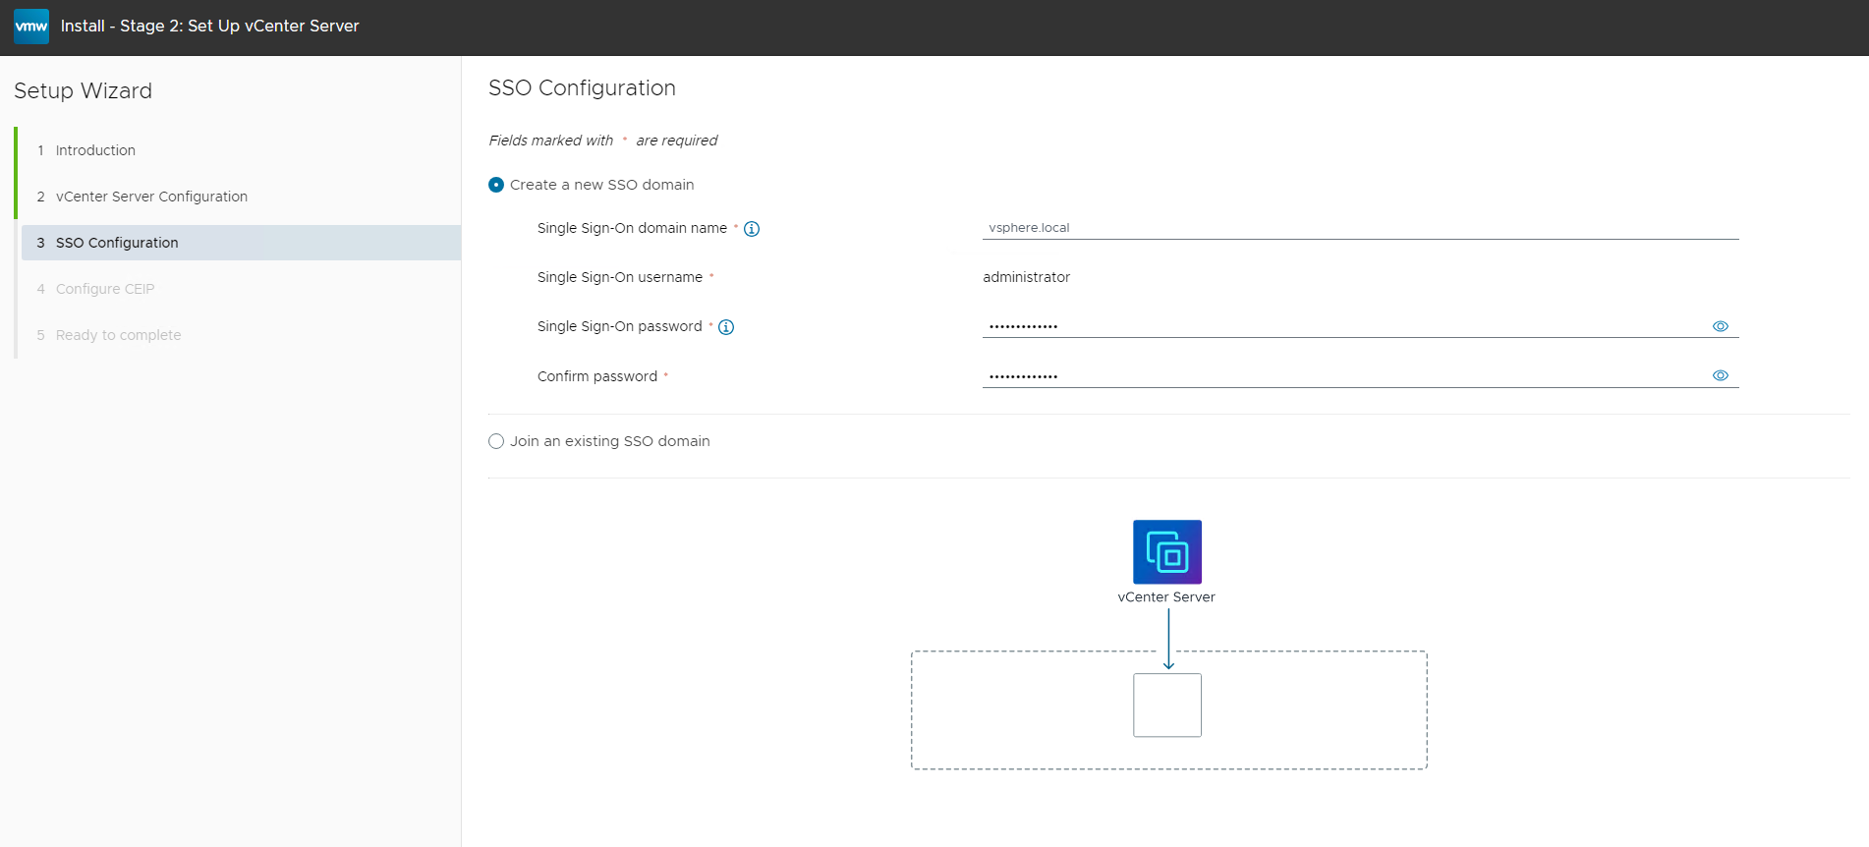The width and height of the screenshot is (1869, 847).
Task: Click the VMware logo icon
Action: click(x=31, y=27)
